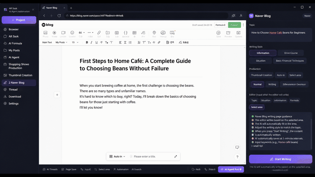315x177 pixels.
Task: Click the Topic text field
Action: (x=281, y=35)
